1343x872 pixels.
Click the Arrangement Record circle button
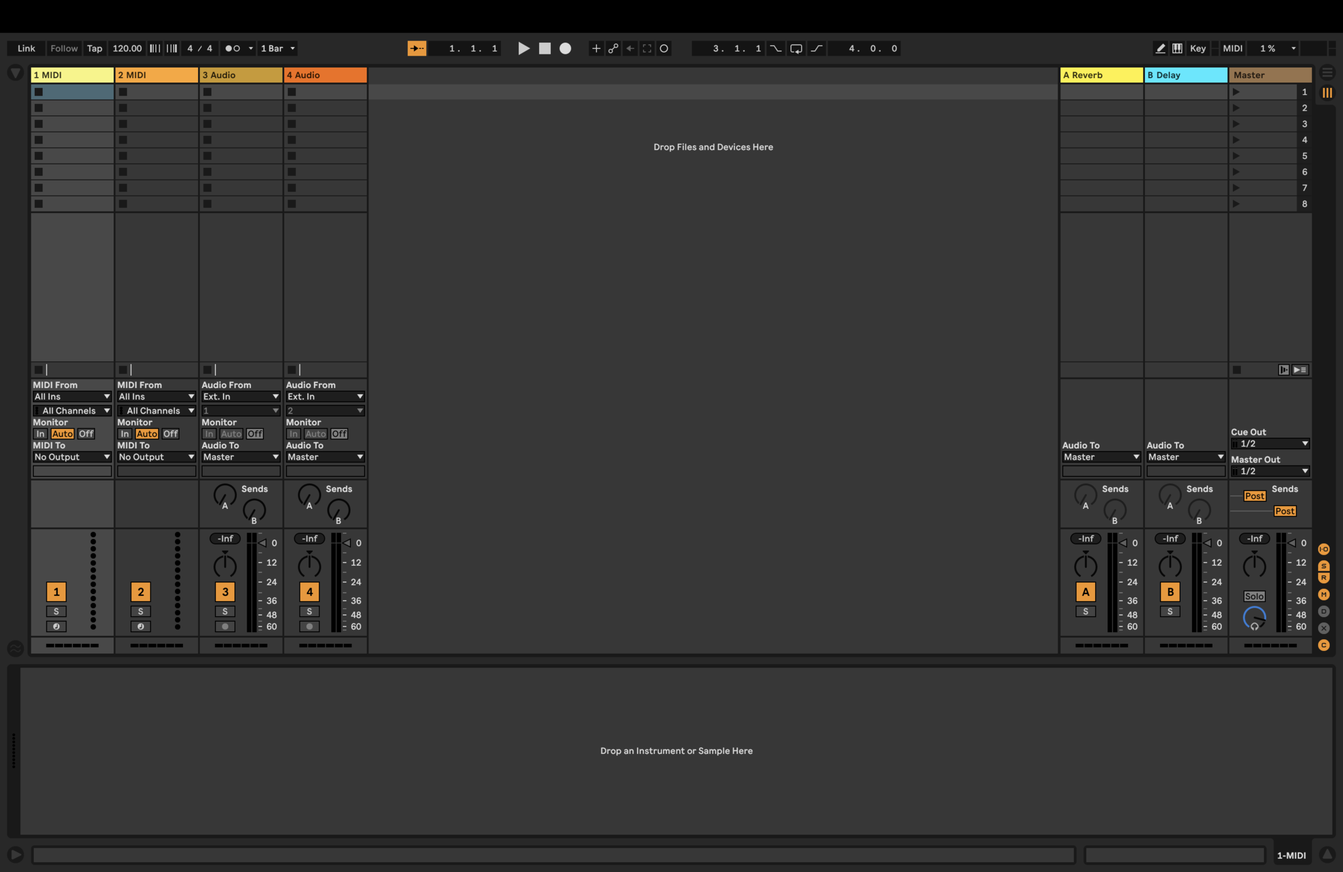pyautogui.click(x=565, y=49)
